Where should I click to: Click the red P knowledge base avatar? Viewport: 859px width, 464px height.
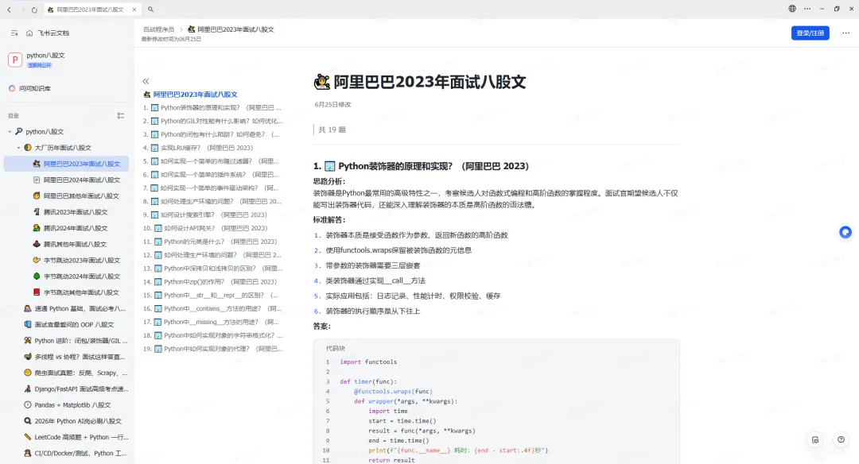coord(15,60)
